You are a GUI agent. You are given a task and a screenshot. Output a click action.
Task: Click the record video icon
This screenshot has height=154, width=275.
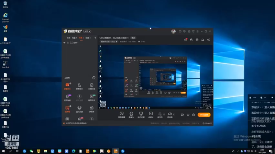[x=183, y=115]
